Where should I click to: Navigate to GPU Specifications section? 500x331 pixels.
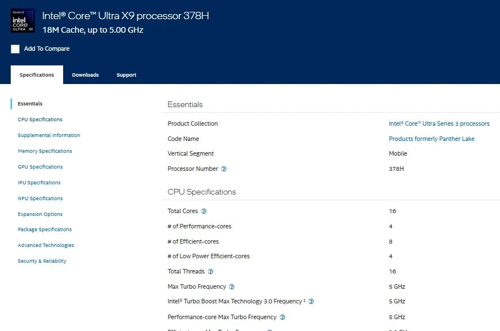coord(39,166)
